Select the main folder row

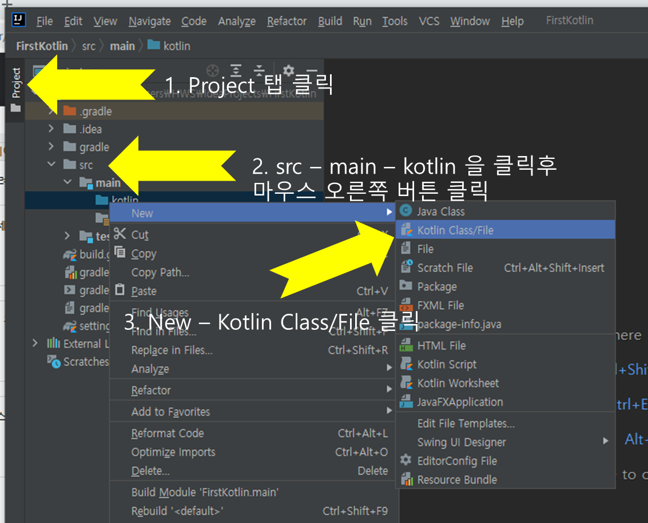point(174,182)
